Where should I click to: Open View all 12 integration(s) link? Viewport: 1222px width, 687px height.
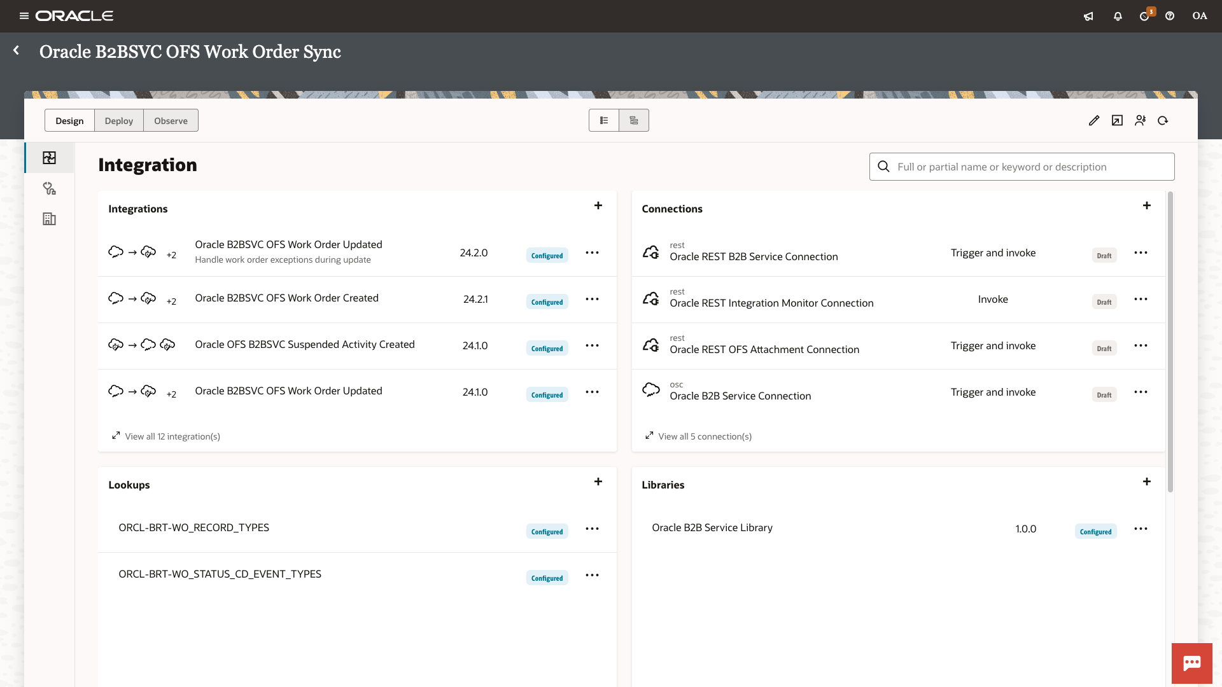pos(172,436)
